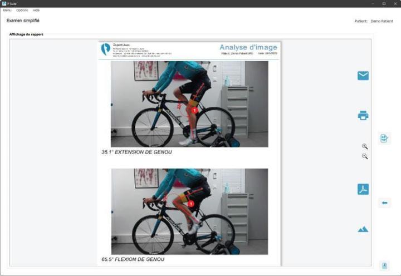Go back using the left arrow
The width and height of the screenshot is (401, 276).
(384, 203)
